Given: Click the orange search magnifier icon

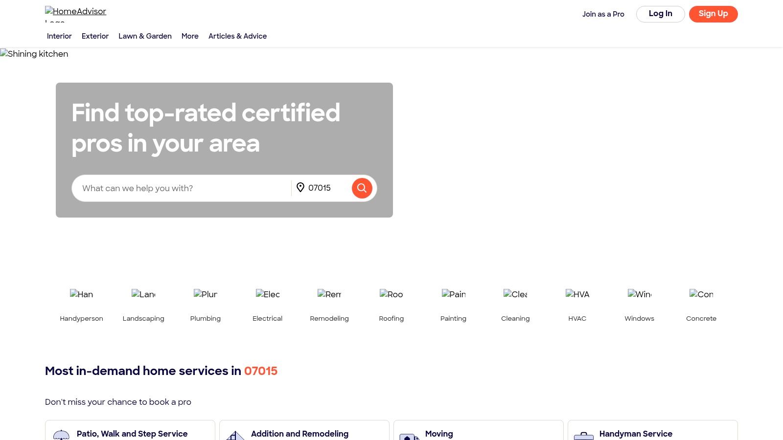Looking at the screenshot, I should (x=362, y=188).
